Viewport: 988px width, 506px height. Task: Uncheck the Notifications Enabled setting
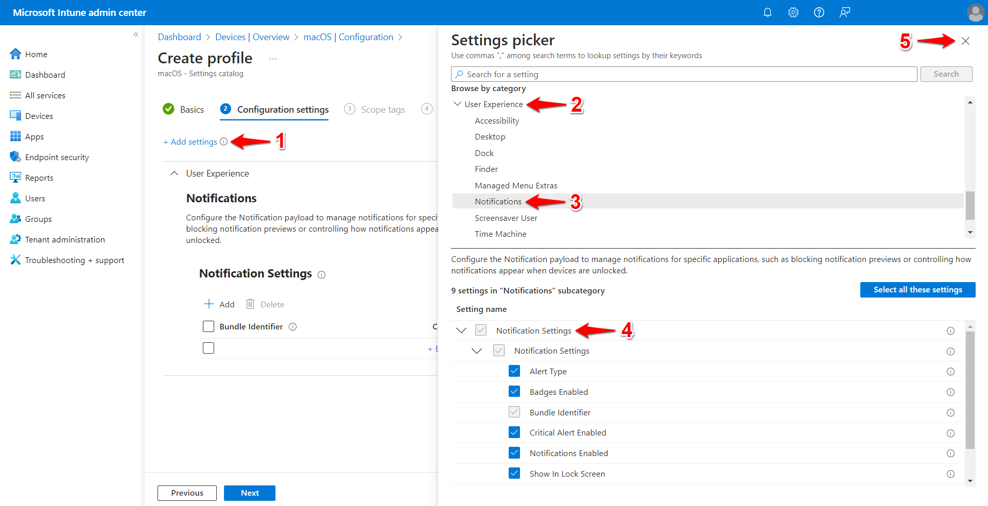click(514, 453)
